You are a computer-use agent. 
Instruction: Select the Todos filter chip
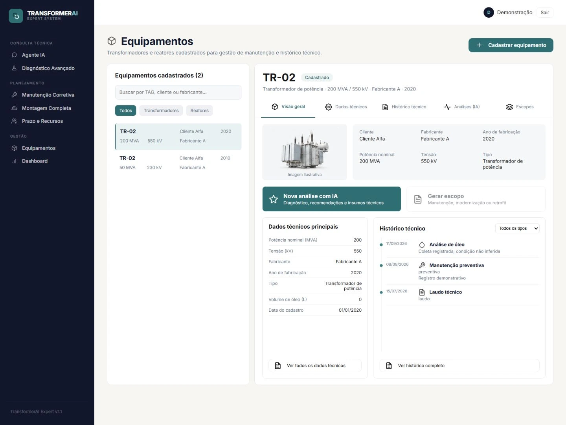126,111
